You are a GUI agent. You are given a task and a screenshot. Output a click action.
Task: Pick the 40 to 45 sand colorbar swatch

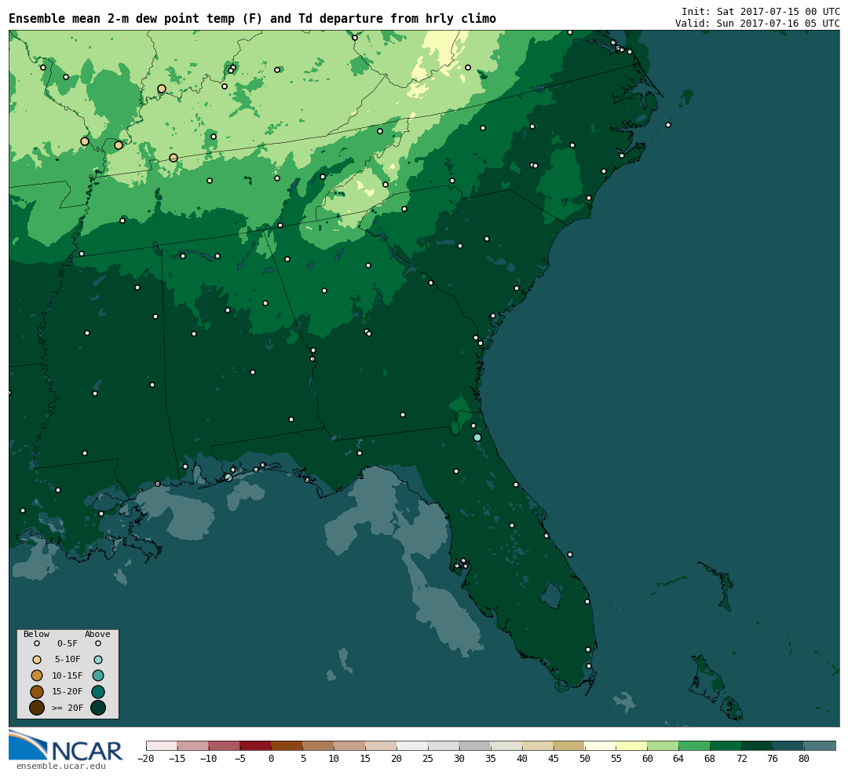[538, 745]
